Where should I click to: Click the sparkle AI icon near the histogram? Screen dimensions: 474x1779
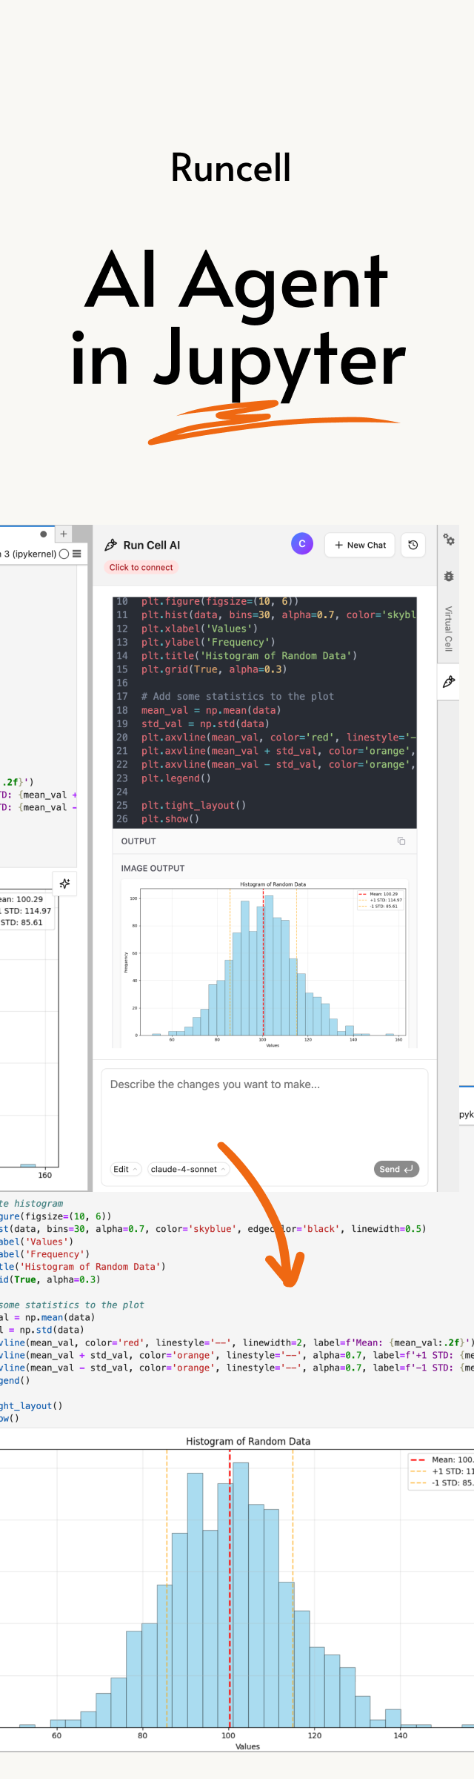pyautogui.click(x=64, y=883)
